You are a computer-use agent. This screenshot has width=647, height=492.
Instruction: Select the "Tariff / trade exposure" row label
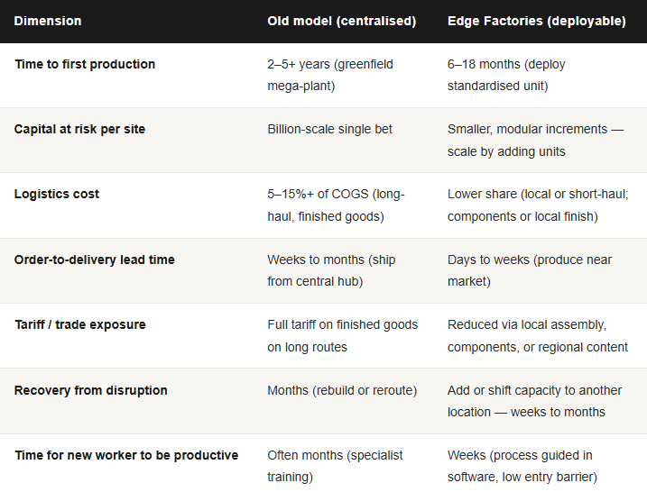coord(79,324)
